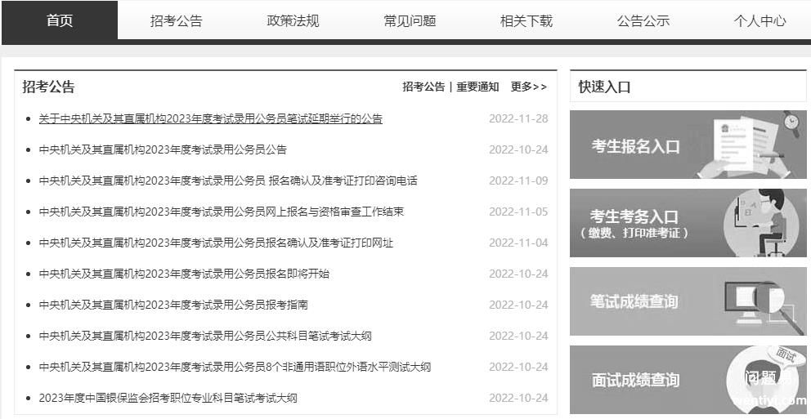Open the 网上报名与资格审查工作结束 announcement
This screenshot has width=811, height=419.
click(221, 212)
